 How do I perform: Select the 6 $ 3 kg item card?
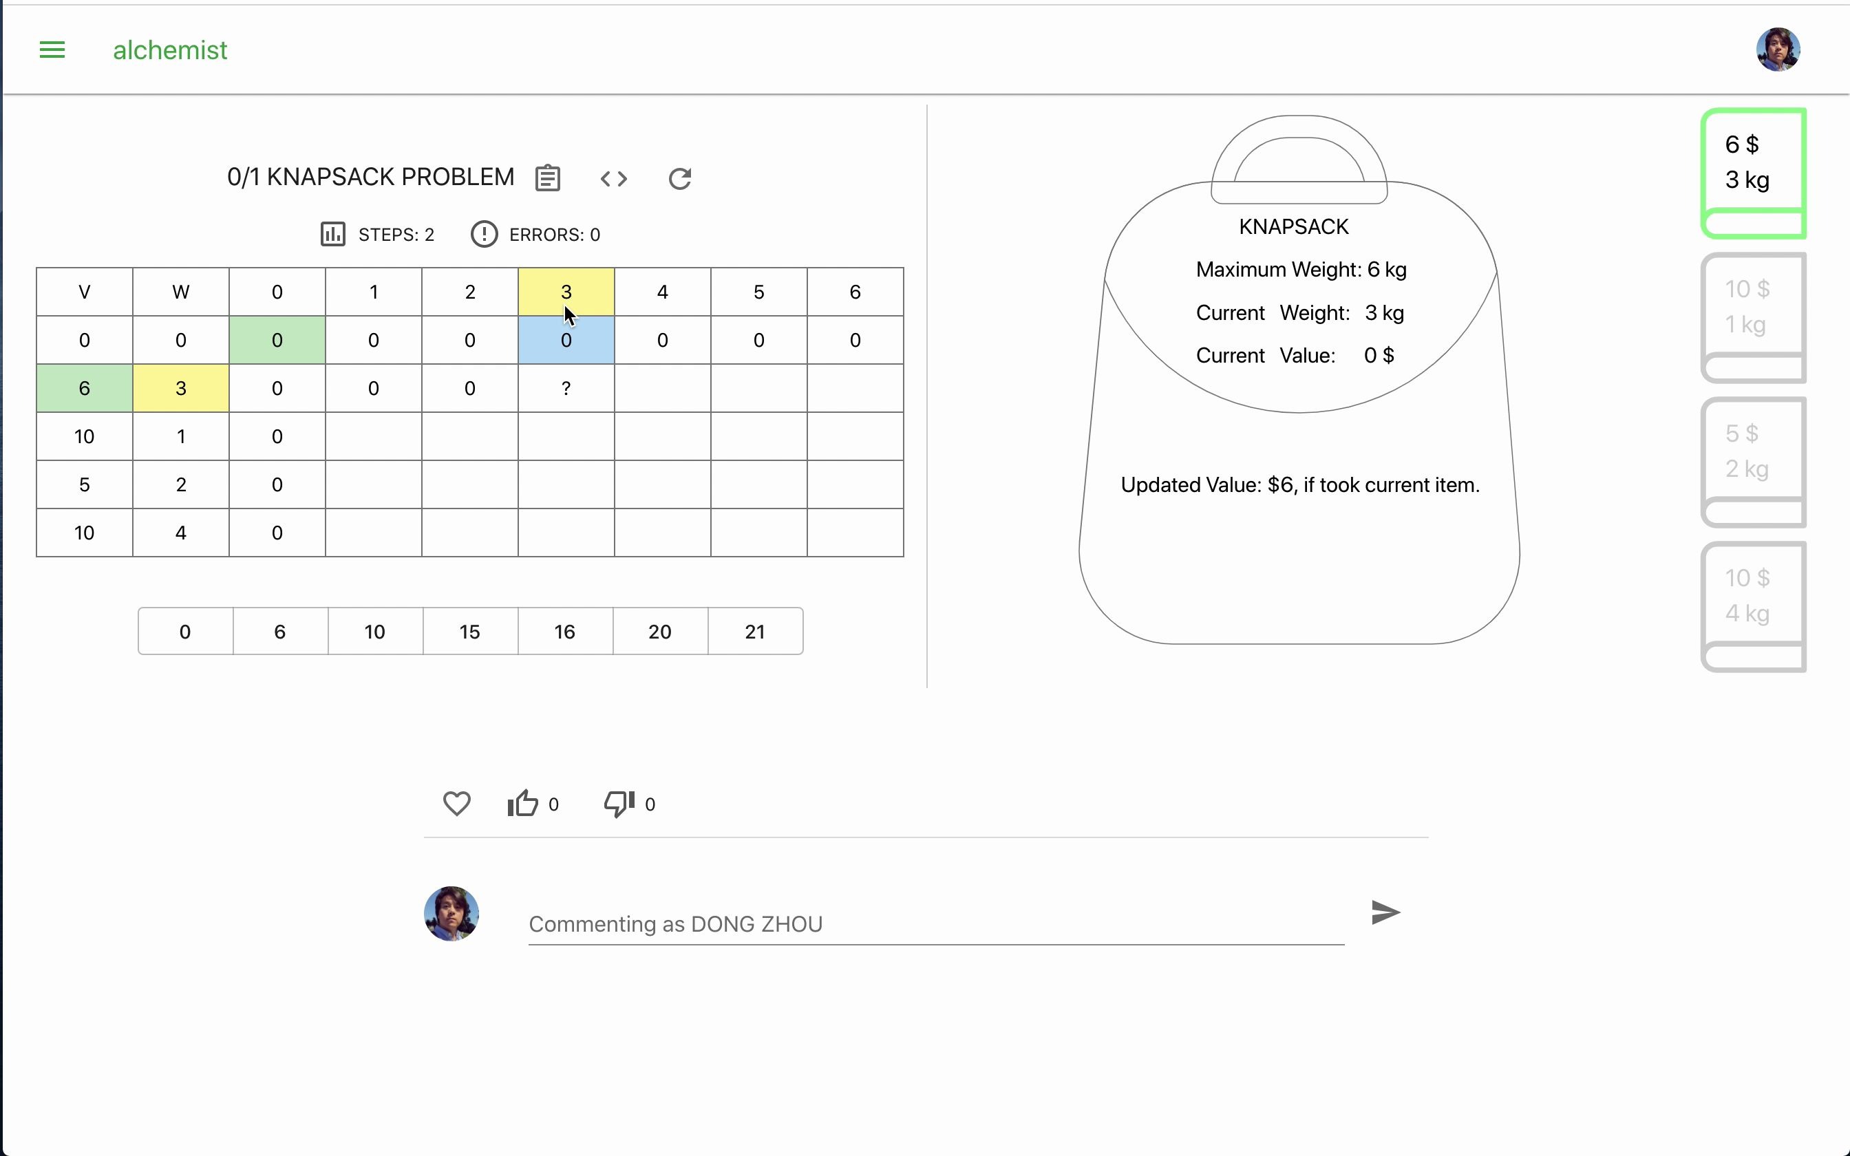coord(1753,173)
